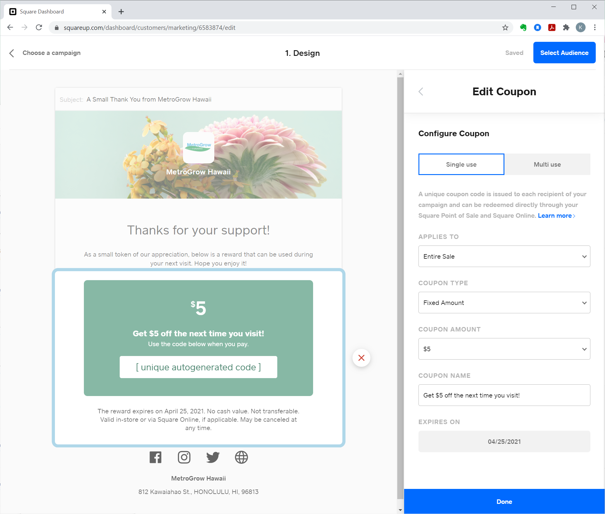
Task: Click the Twitter social media icon
Action: pyautogui.click(x=213, y=456)
